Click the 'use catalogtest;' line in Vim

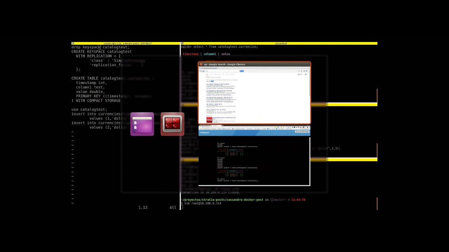click(x=89, y=109)
